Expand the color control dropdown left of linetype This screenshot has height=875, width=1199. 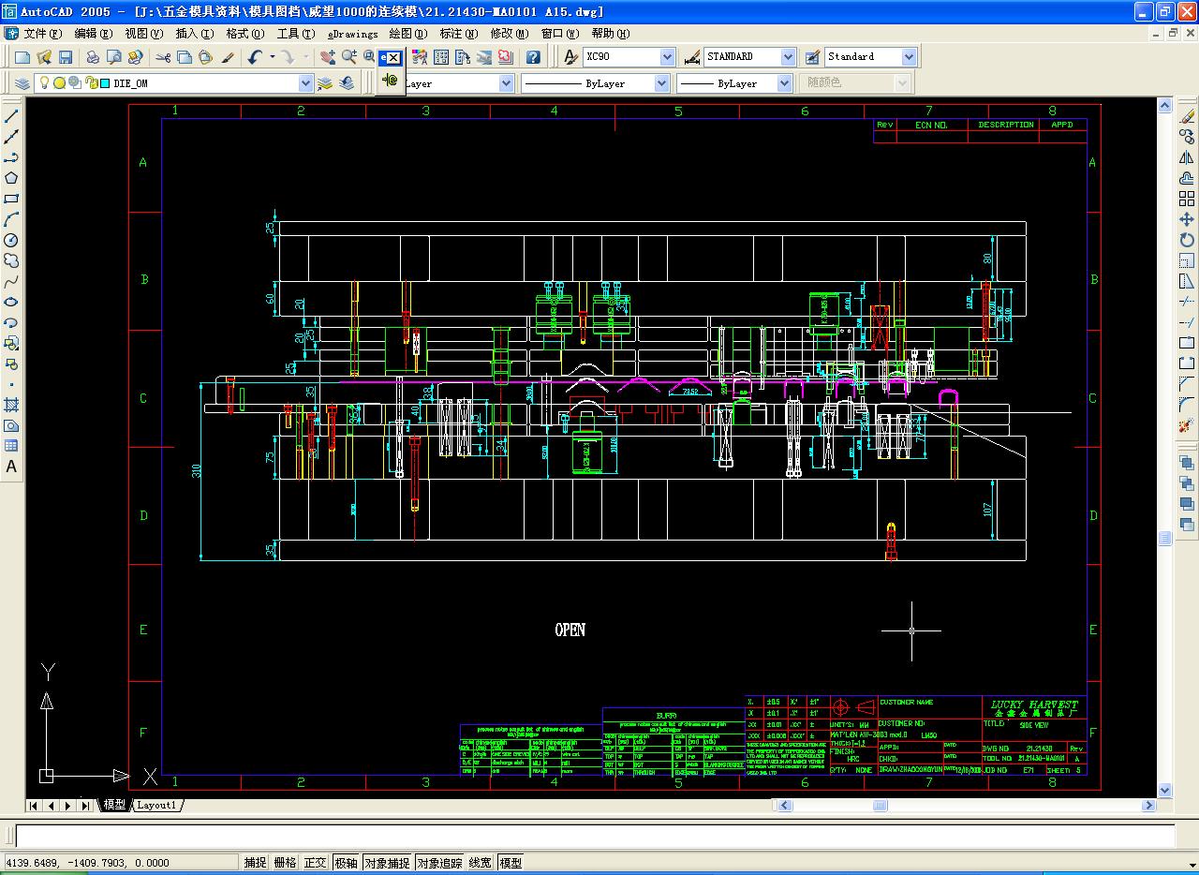pos(506,83)
